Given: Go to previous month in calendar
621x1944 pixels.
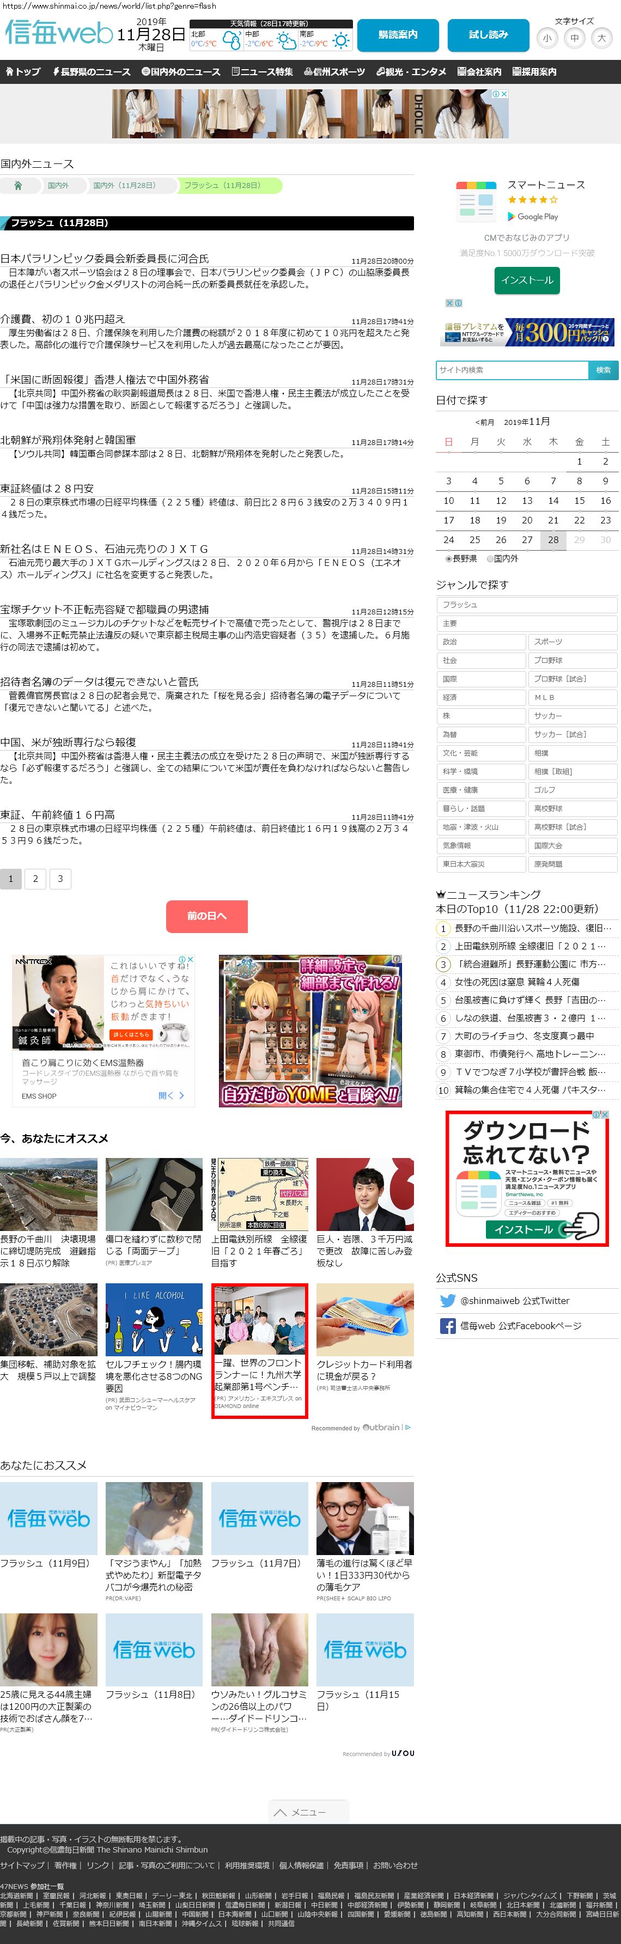Looking at the screenshot, I should click(484, 422).
